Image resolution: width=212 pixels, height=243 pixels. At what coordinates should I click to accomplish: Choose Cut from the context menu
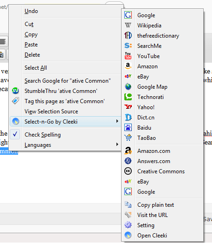(x=29, y=24)
